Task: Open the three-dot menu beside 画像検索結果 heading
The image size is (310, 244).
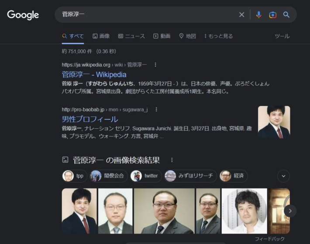Action: (x=172, y=160)
